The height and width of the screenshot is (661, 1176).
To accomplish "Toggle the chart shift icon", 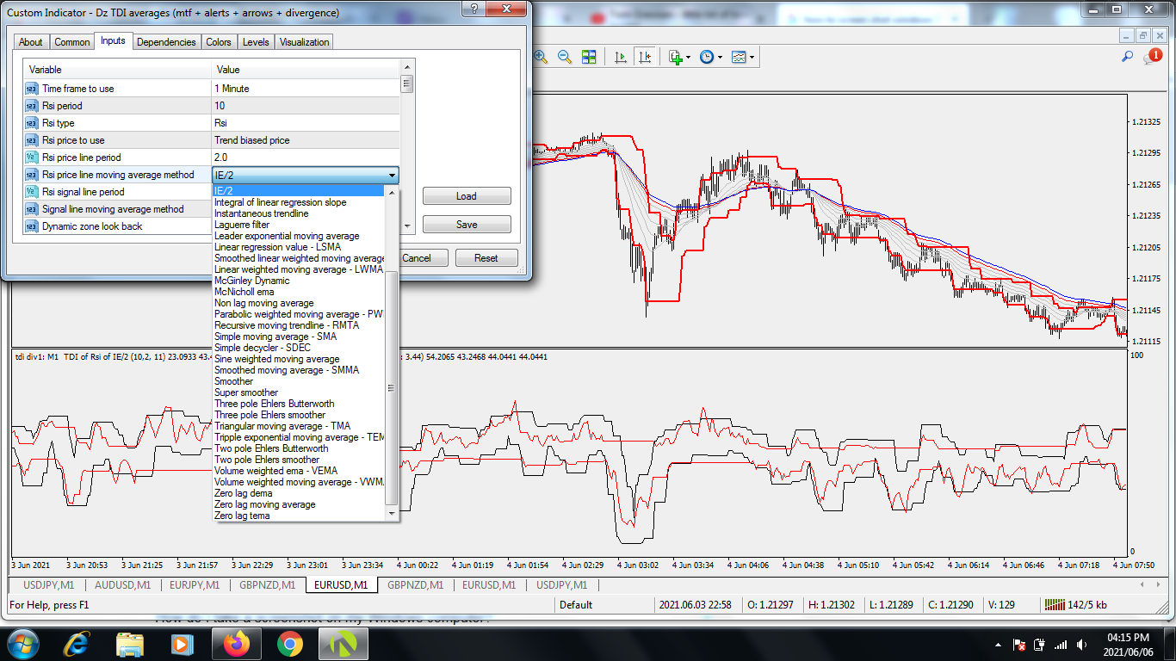I will (x=644, y=57).
